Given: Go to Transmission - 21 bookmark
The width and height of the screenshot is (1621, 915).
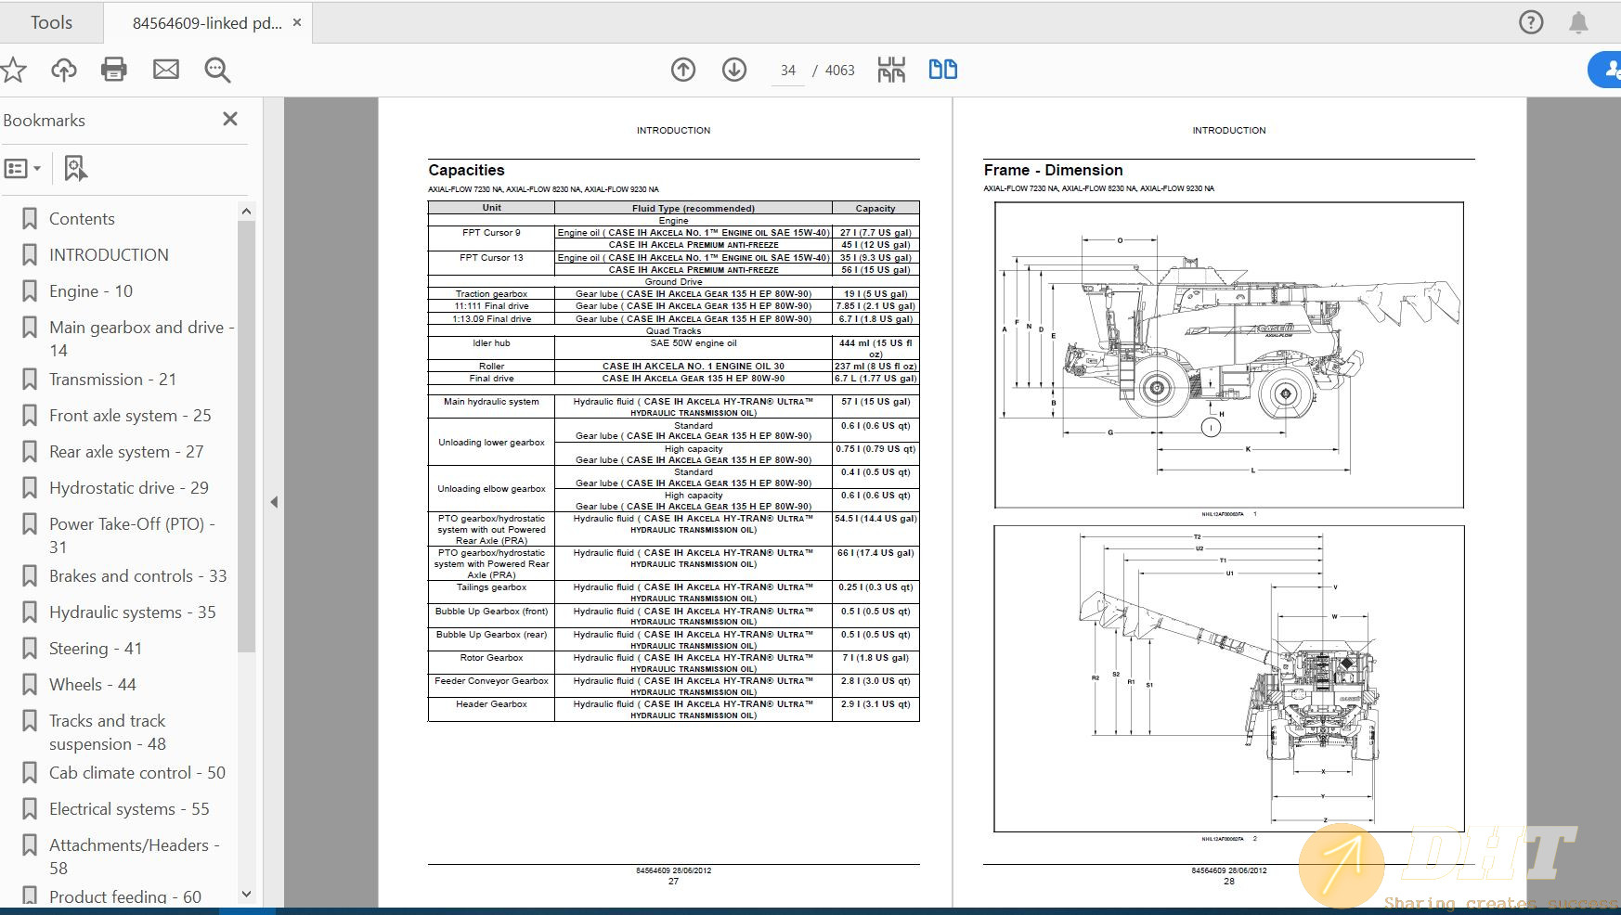Looking at the screenshot, I should [x=112, y=380].
